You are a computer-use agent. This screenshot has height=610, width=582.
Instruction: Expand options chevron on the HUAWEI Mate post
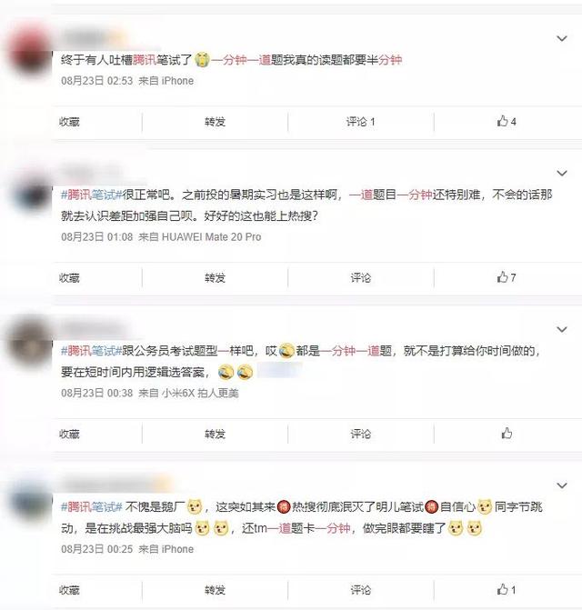coord(562,173)
